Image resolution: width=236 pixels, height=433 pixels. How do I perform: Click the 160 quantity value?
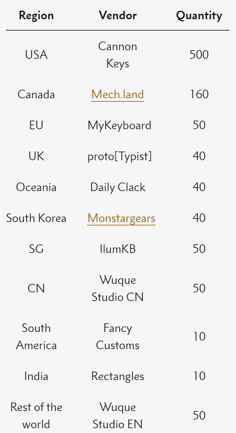tap(199, 95)
